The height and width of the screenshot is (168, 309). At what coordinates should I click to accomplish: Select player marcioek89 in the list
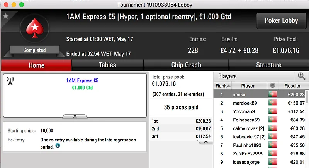click(x=245, y=103)
